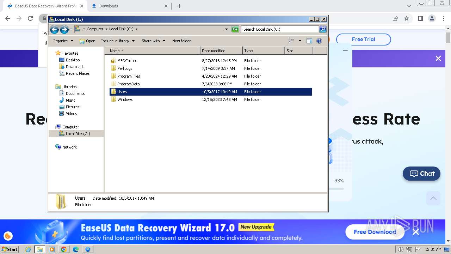Open the Chat widget button

[x=421, y=174]
